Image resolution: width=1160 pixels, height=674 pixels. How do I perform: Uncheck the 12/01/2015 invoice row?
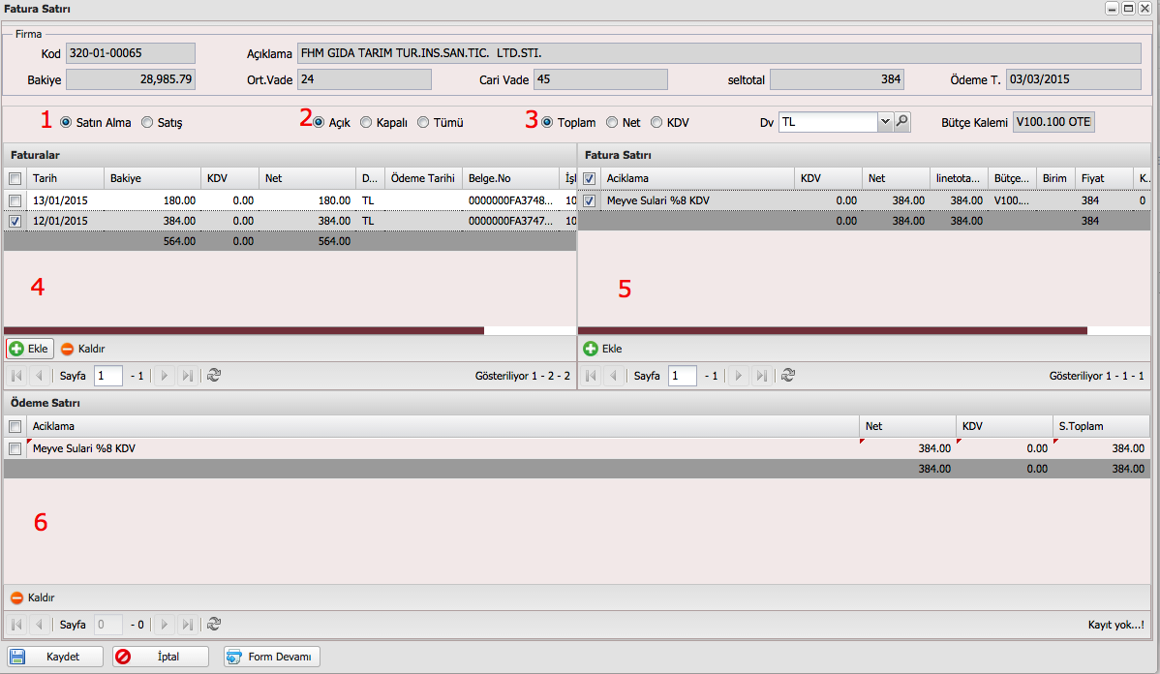[x=15, y=221]
